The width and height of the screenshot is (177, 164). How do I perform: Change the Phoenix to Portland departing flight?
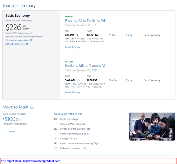pyautogui.click(x=77, y=47)
